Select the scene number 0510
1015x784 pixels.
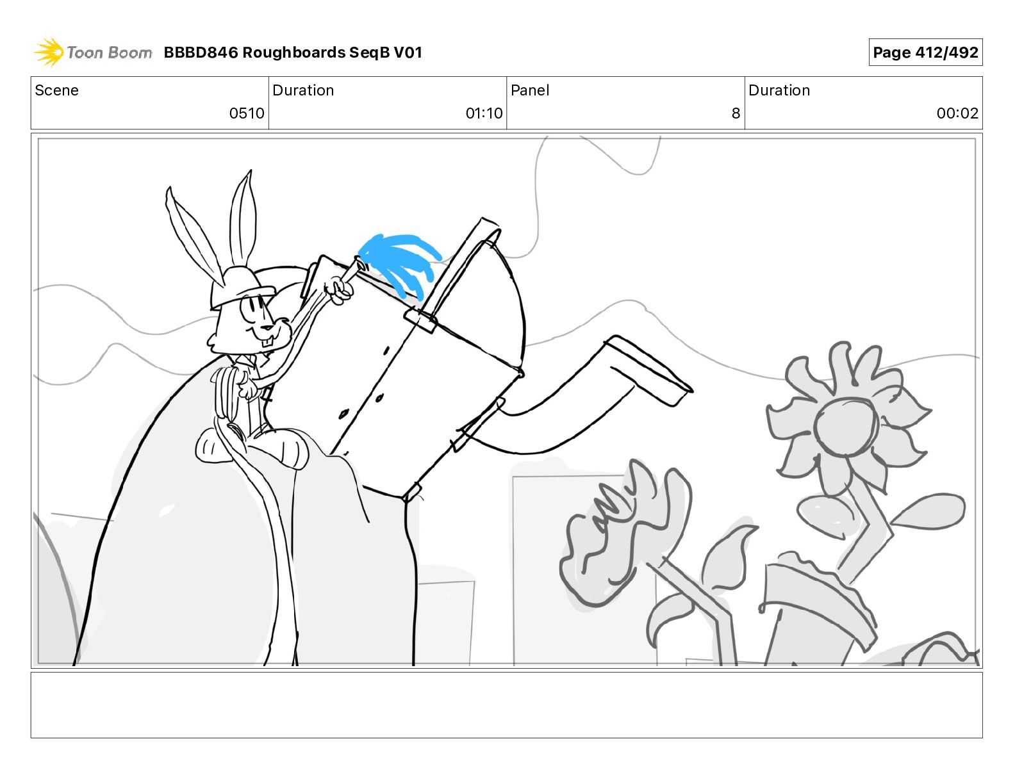click(x=247, y=113)
